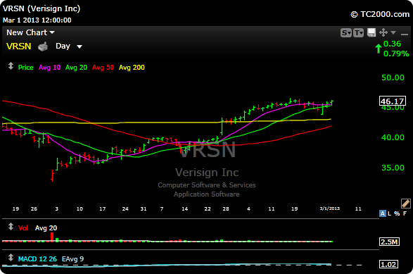Screen dimensions: 413x274
Task: Click the pencil drawing tool icon
Action: coord(406,204)
